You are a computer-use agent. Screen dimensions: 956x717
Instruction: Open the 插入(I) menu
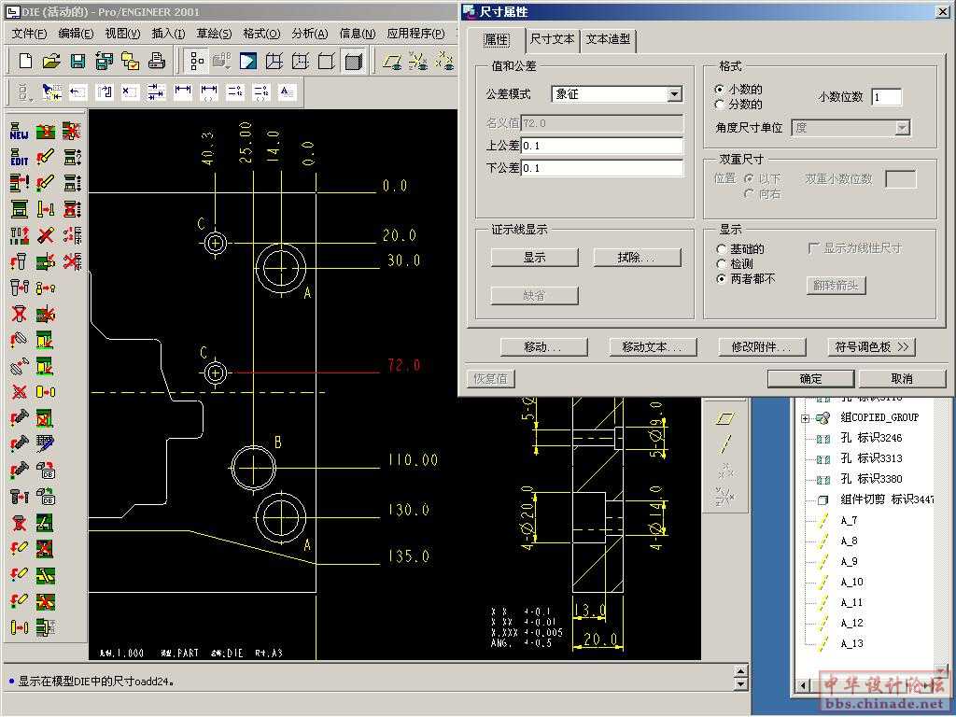pos(168,34)
